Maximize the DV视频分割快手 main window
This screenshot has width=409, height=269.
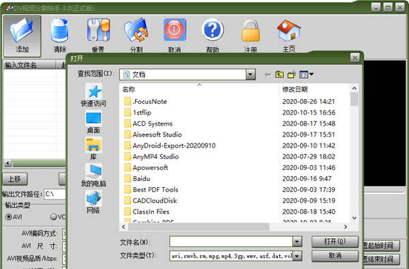coord(388,8)
